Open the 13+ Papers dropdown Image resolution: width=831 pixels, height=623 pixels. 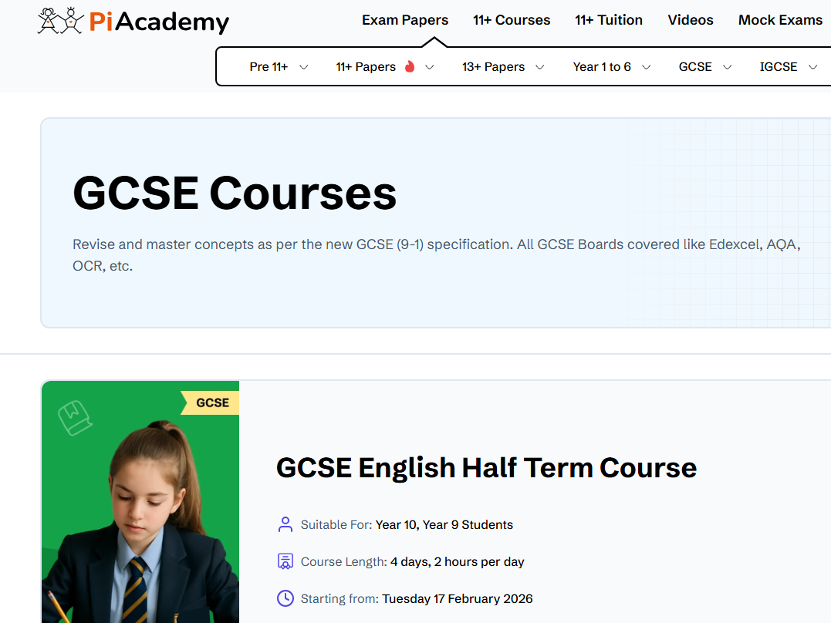point(502,67)
